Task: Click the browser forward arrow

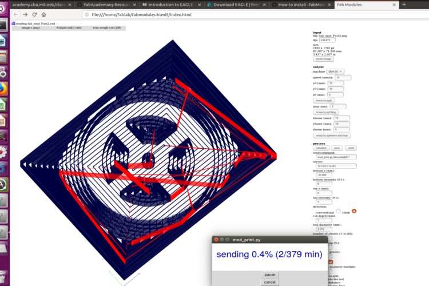Action: [x=25, y=14]
